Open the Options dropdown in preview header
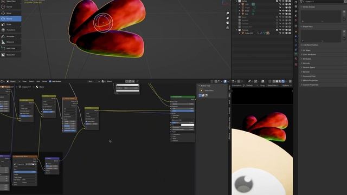This screenshot has height=195, width=347. (287, 86)
